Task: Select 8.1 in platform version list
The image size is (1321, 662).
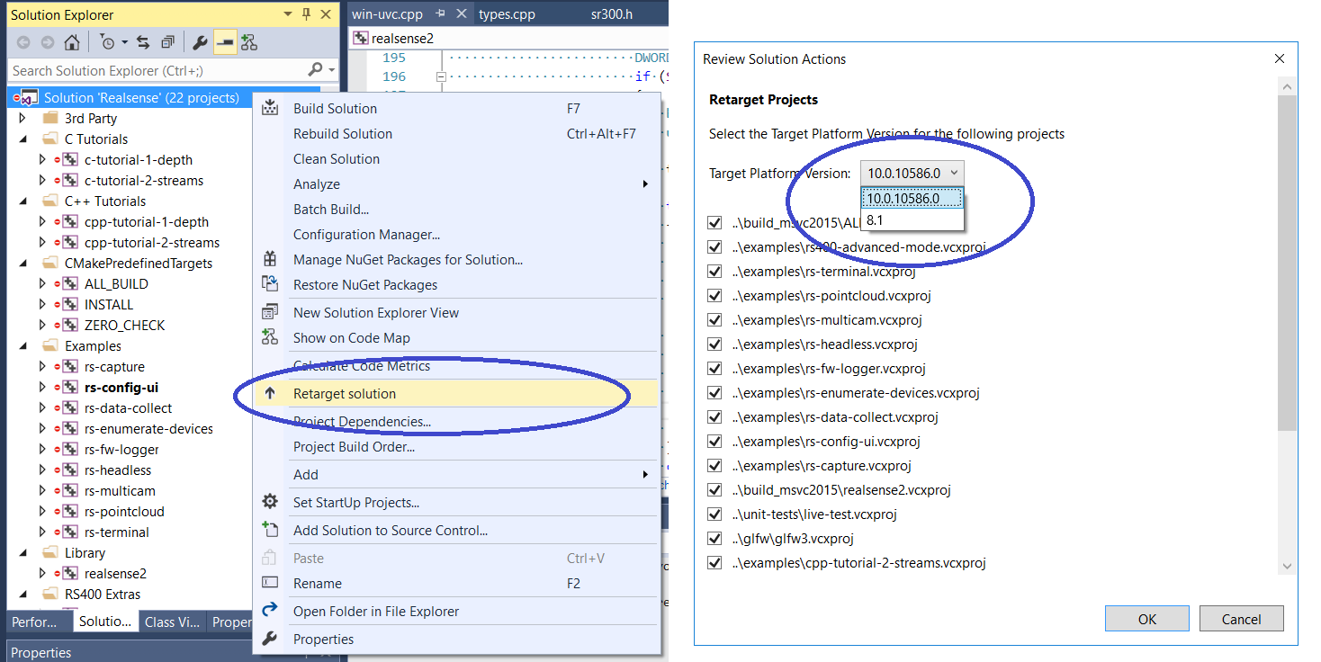Action: click(875, 219)
